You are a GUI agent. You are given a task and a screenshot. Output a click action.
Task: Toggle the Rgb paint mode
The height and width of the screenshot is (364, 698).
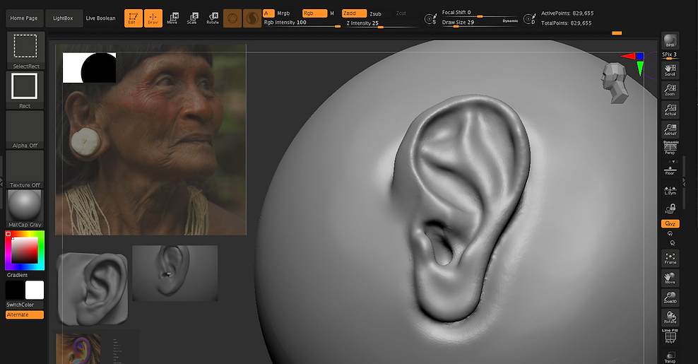coord(314,13)
